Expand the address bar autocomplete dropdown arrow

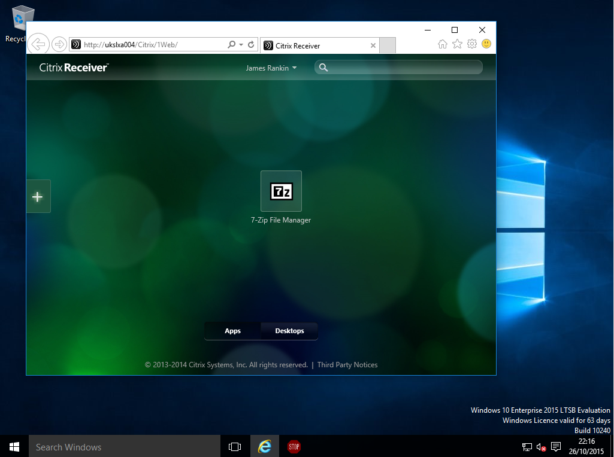pos(241,45)
